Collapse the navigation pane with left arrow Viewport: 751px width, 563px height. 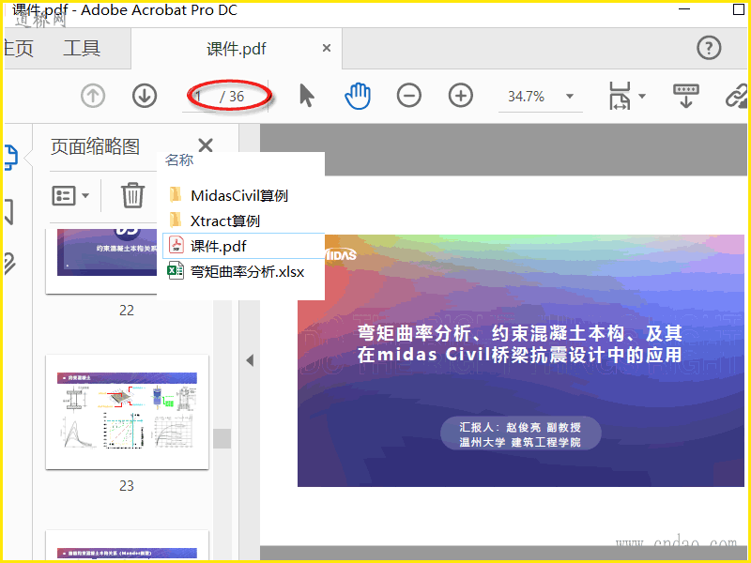coord(250,360)
